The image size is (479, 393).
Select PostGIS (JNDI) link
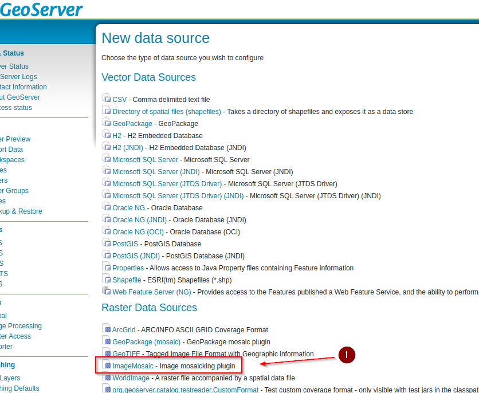click(136, 256)
